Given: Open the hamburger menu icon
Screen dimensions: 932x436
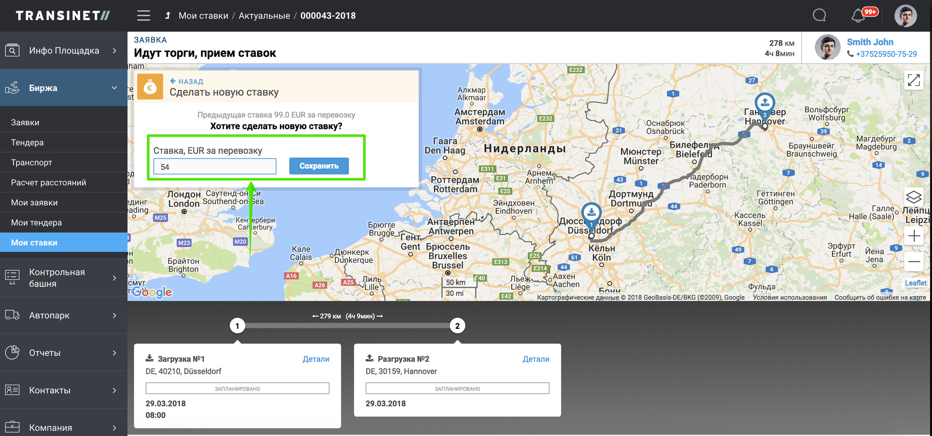Looking at the screenshot, I should tap(143, 16).
